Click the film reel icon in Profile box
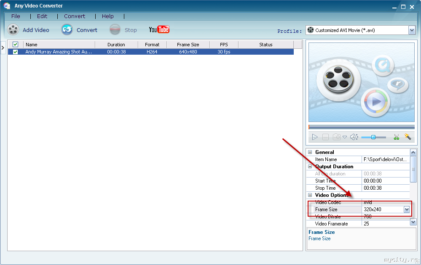Viewport: 421px width, 265px height. click(311, 30)
